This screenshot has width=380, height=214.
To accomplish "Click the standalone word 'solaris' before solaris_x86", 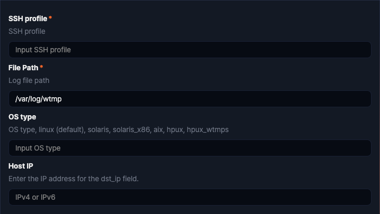I will 98,129.
